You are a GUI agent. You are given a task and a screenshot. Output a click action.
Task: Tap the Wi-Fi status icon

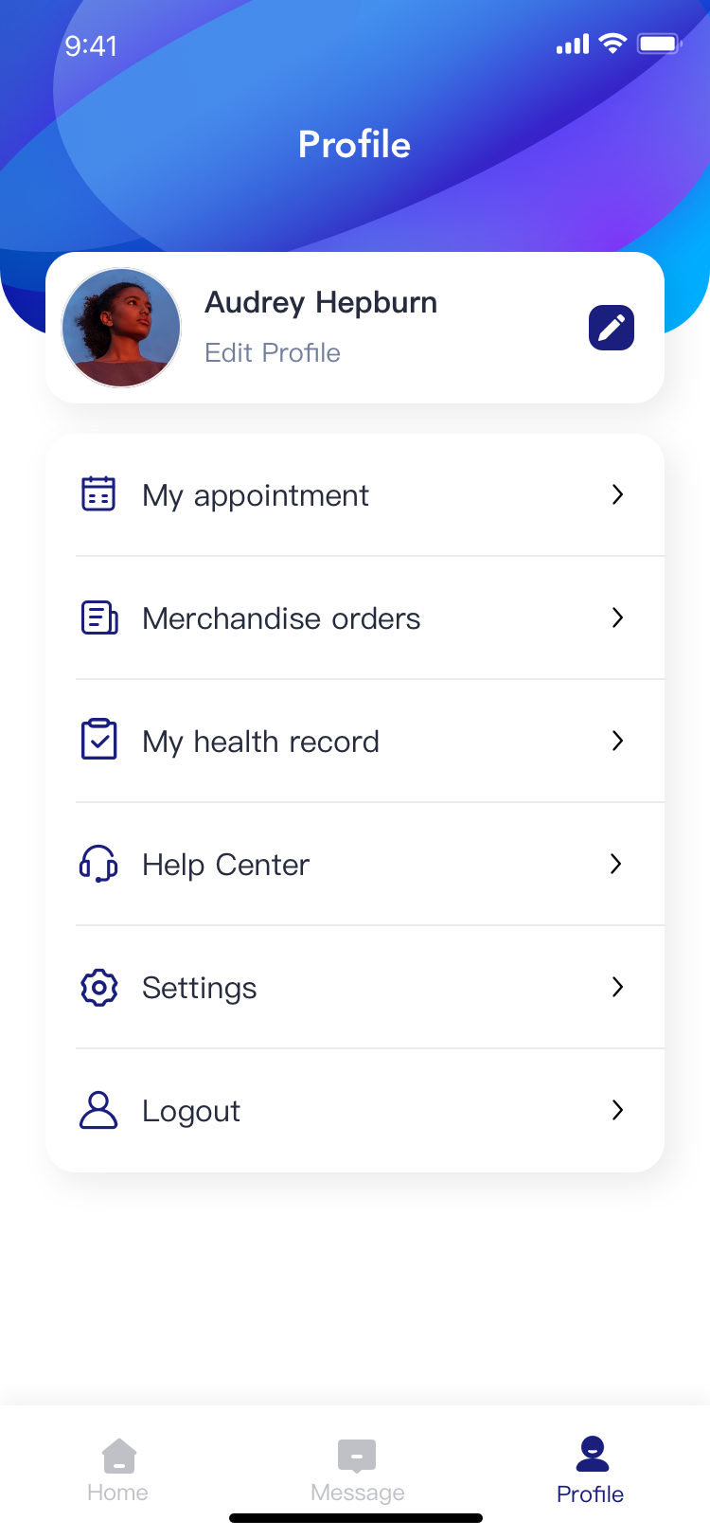click(613, 44)
